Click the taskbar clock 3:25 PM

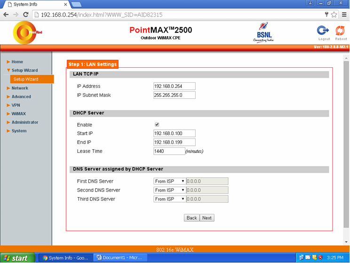point(335,258)
